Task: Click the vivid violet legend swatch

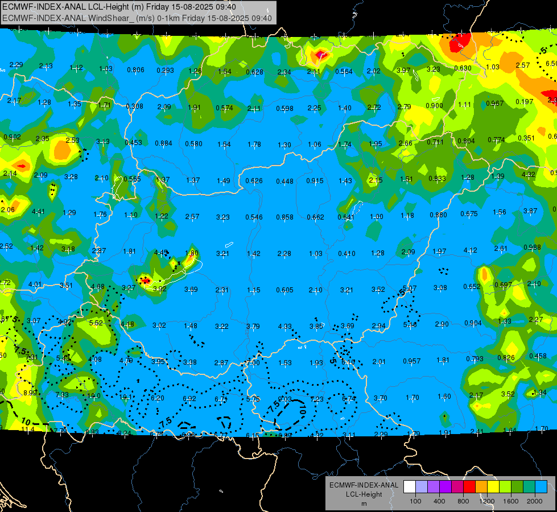Action: pos(445,487)
